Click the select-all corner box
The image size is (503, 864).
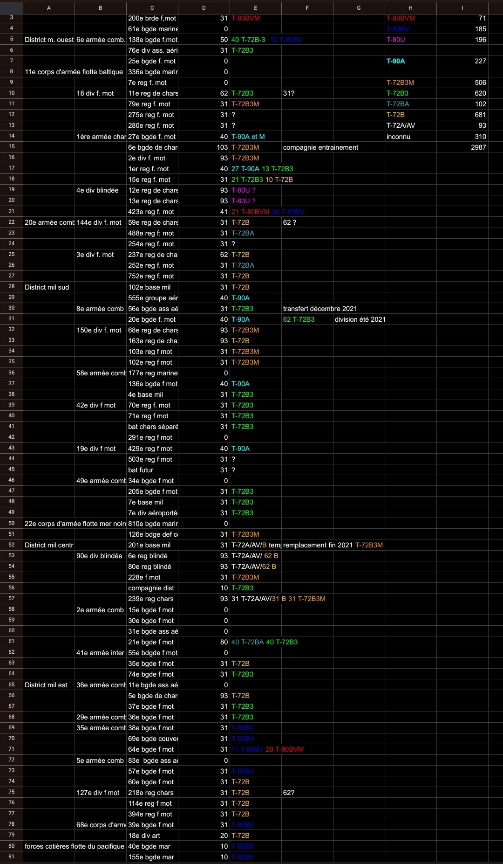point(11,8)
